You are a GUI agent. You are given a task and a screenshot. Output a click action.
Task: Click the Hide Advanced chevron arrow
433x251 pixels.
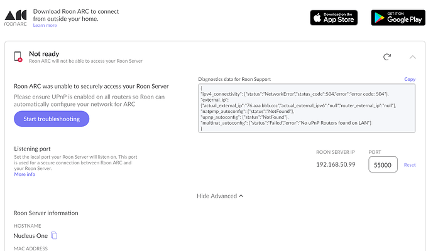pyautogui.click(x=241, y=196)
